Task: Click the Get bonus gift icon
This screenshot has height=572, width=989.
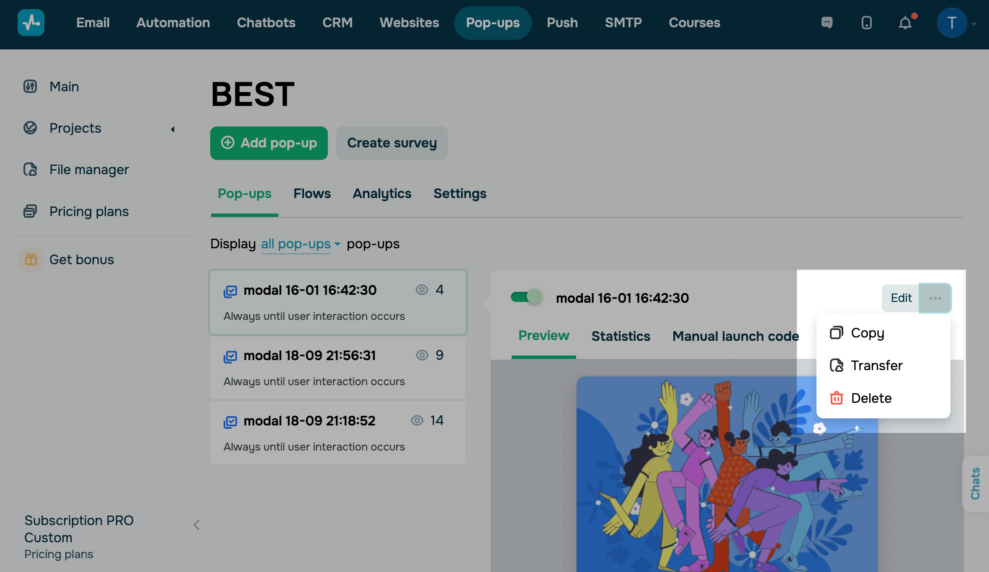Action: pyautogui.click(x=31, y=260)
